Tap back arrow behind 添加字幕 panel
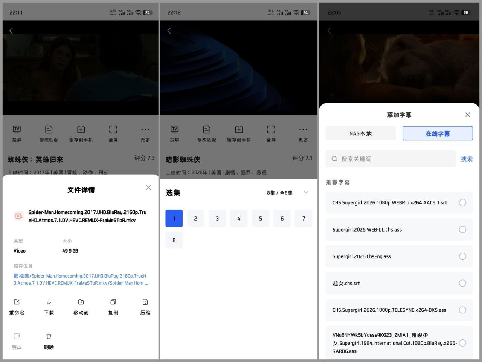The image size is (482, 362). pos(329,31)
